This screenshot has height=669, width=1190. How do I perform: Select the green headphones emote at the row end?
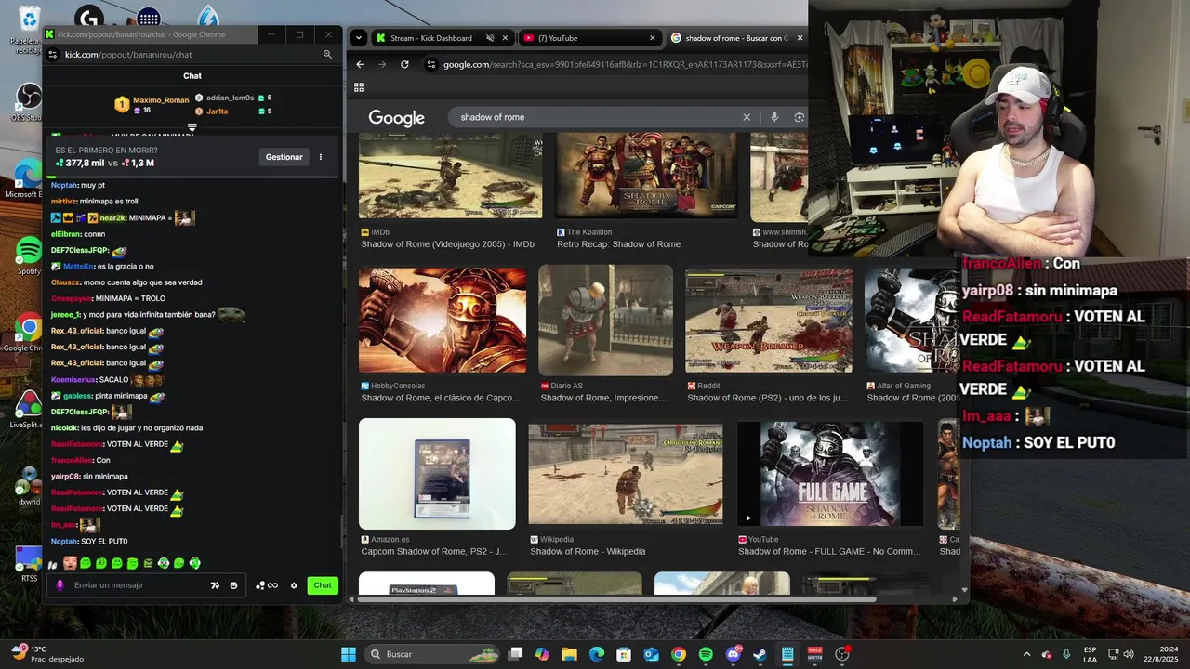click(x=194, y=563)
